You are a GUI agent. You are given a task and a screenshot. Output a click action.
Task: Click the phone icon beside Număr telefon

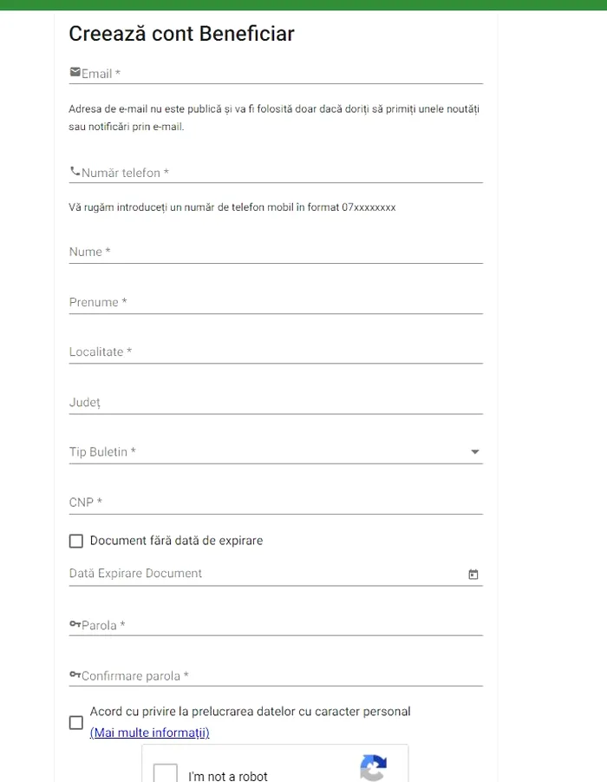75,172
